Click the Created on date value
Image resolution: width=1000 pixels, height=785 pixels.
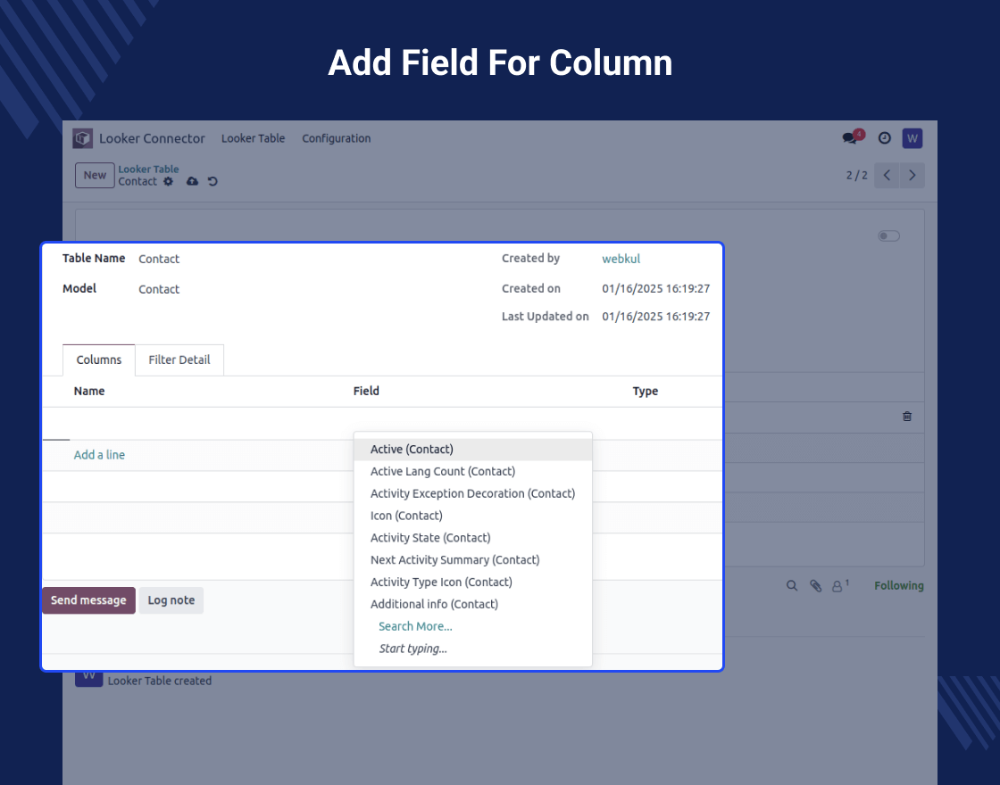655,289
